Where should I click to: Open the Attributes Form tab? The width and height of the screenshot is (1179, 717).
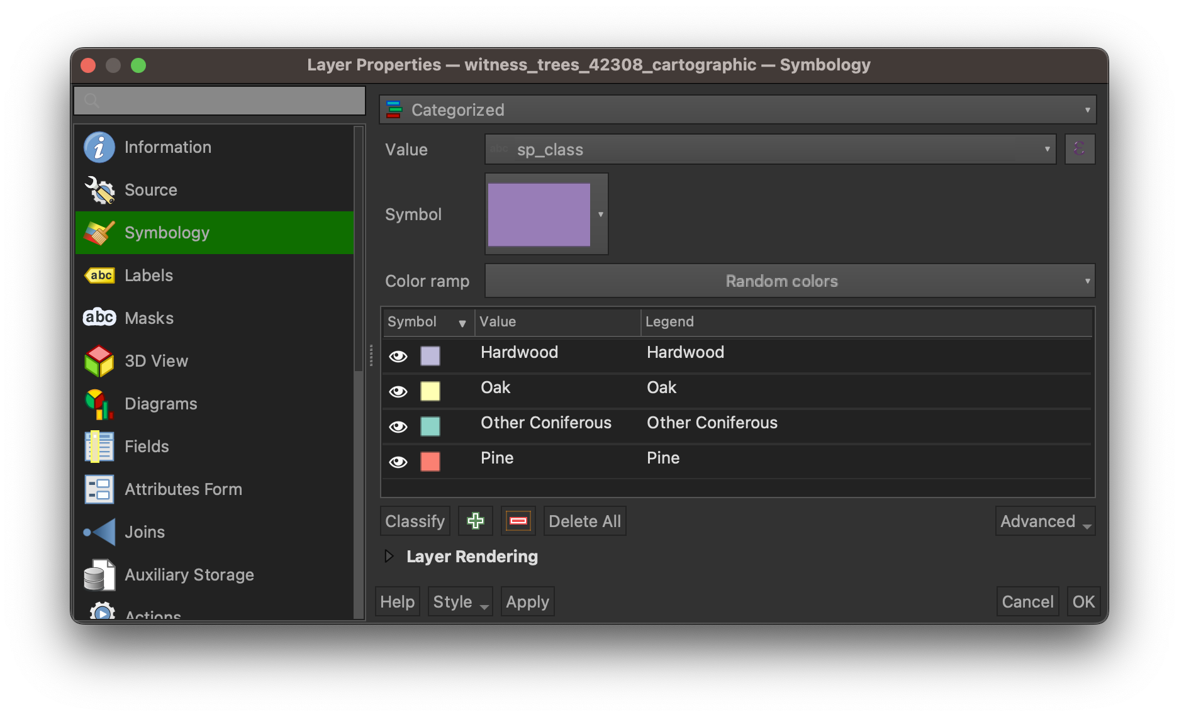coord(215,489)
